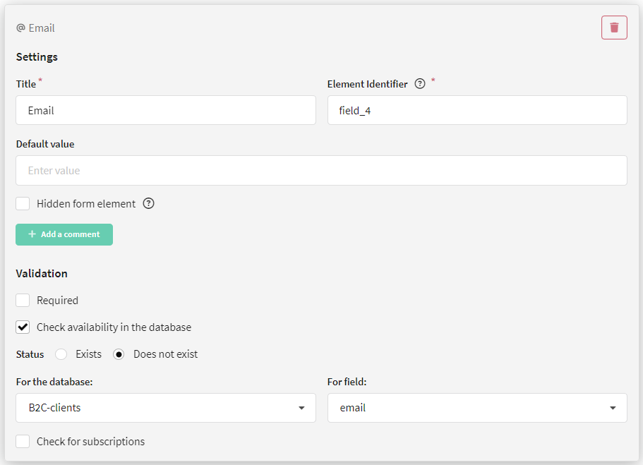Click the Add a comment button
This screenshot has height=465, width=643.
coord(64,234)
